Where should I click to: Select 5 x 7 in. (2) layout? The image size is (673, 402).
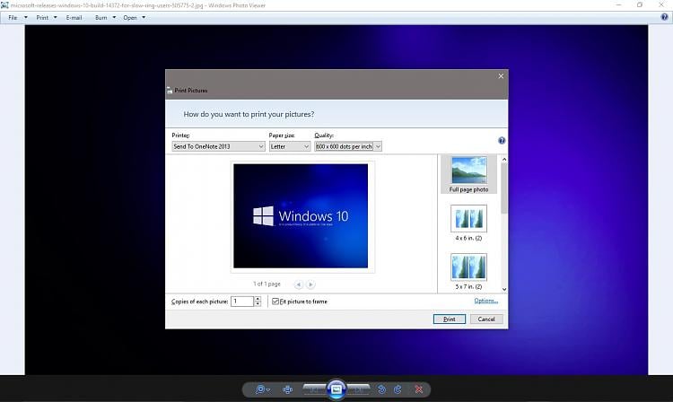click(x=468, y=272)
